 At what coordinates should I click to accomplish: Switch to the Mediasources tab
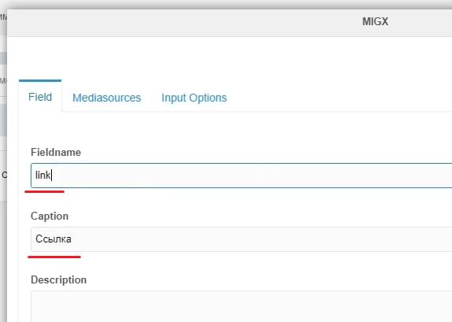(106, 98)
